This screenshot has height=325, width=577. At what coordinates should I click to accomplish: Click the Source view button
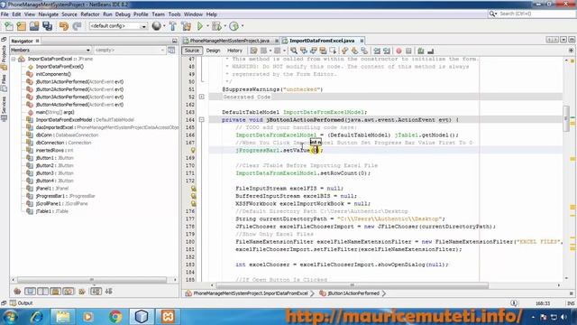(x=192, y=51)
